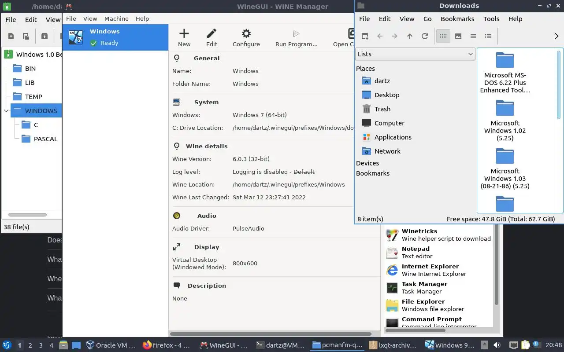564x352 pixels.
Task: Select the Microsoft Windows 1.03 (08-21-86) folder
Action: (x=505, y=169)
